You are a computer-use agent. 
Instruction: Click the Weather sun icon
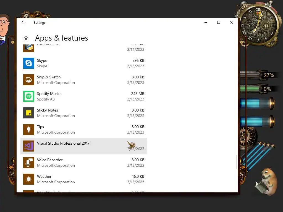coord(29,179)
